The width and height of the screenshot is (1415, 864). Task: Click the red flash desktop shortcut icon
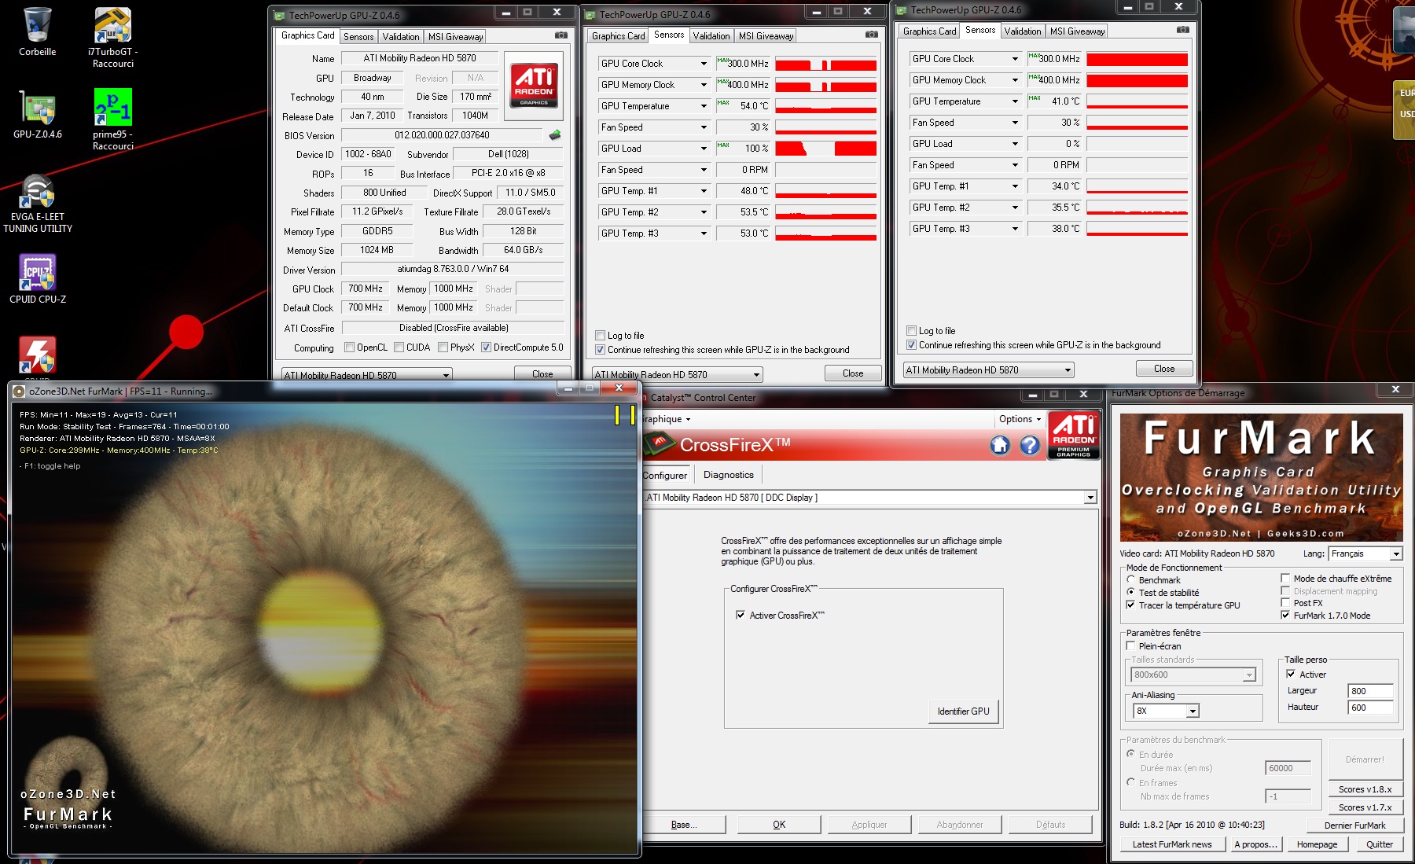point(37,355)
